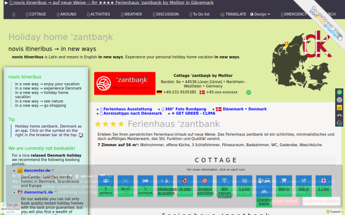Open the Design dropdown menu
345x215 pixels.
260,14
